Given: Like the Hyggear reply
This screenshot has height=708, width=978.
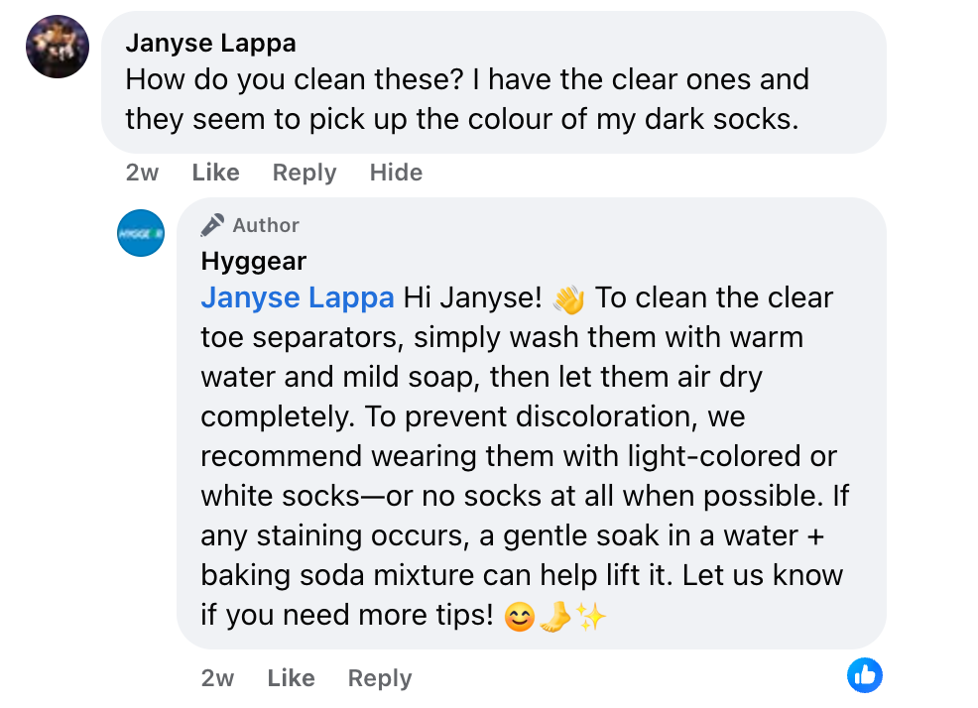Looking at the screenshot, I should (x=291, y=678).
